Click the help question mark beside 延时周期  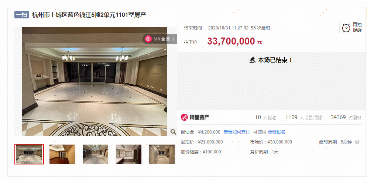click(x=357, y=142)
